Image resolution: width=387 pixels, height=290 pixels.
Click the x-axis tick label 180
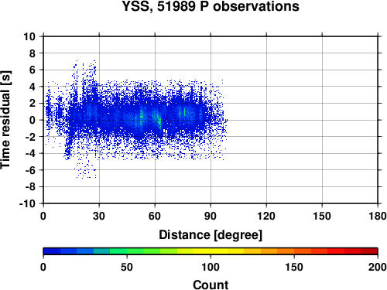(378, 216)
